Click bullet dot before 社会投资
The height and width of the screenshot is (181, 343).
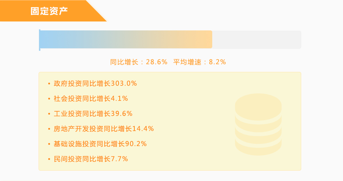(49, 99)
